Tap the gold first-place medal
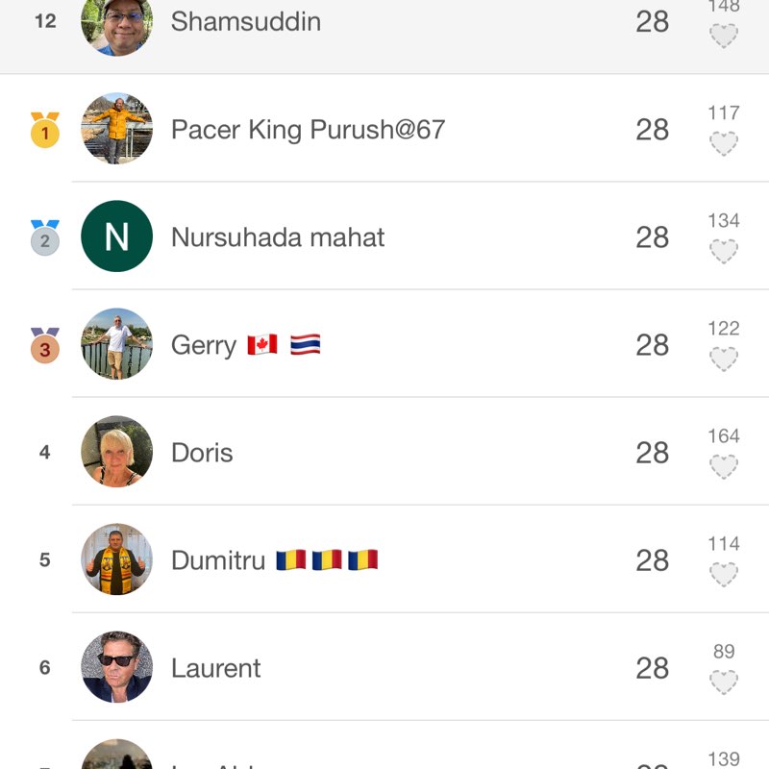The height and width of the screenshot is (769, 769). coord(44,131)
